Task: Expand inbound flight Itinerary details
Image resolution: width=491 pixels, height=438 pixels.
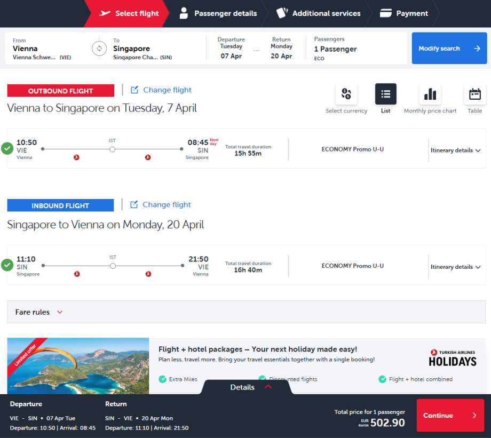Action: click(x=455, y=267)
